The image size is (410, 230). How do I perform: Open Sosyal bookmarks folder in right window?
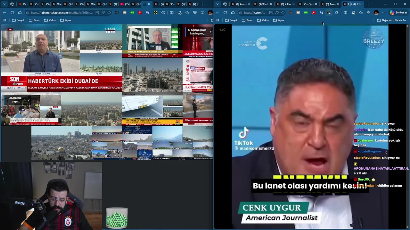point(231,20)
